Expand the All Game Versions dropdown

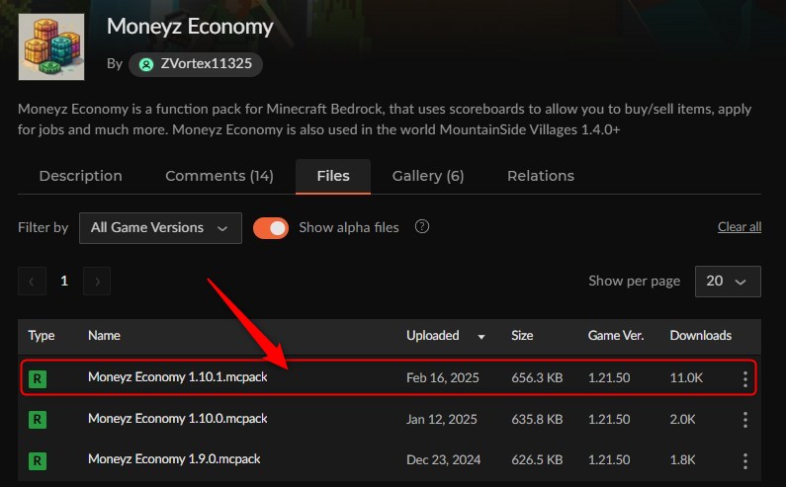pyautogui.click(x=160, y=228)
